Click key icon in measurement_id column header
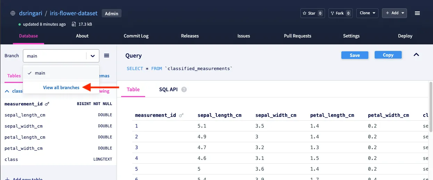Viewport: 433px width, 180px height. [181, 115]
